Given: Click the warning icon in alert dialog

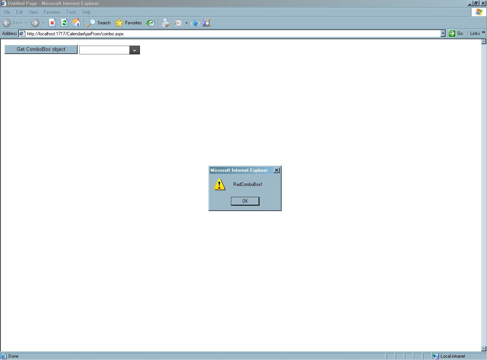Looking at the screenshot, I should pos(220,185).
